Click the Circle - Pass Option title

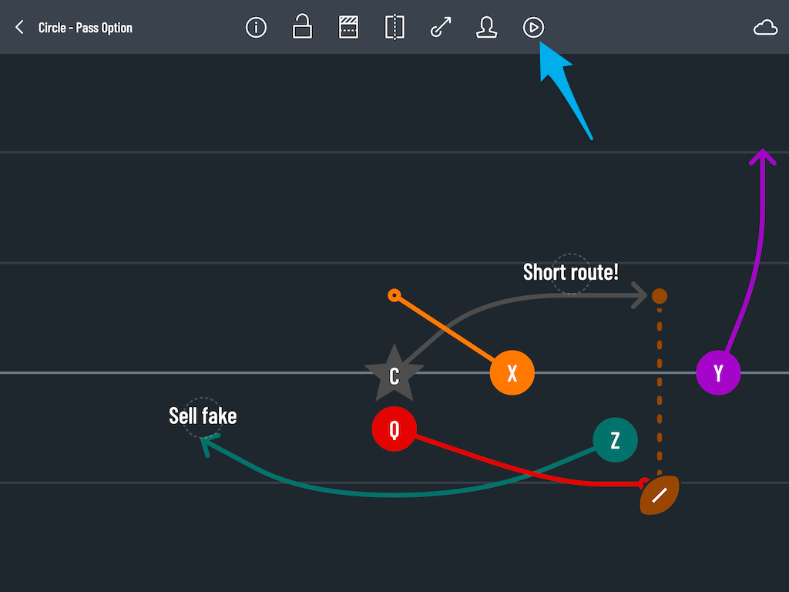pos(85,28)
